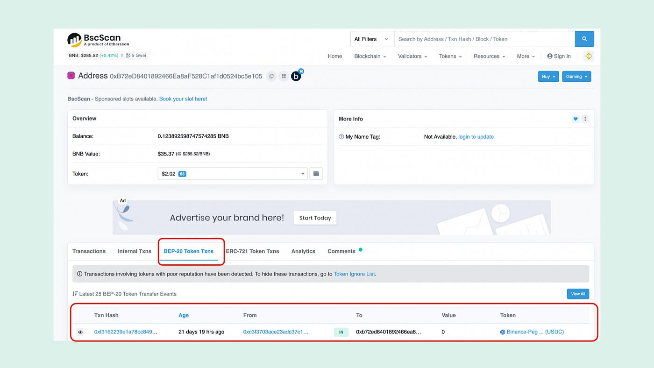Open the Comments tab
This screenshot has width=654, height=368.
(341, 251)
